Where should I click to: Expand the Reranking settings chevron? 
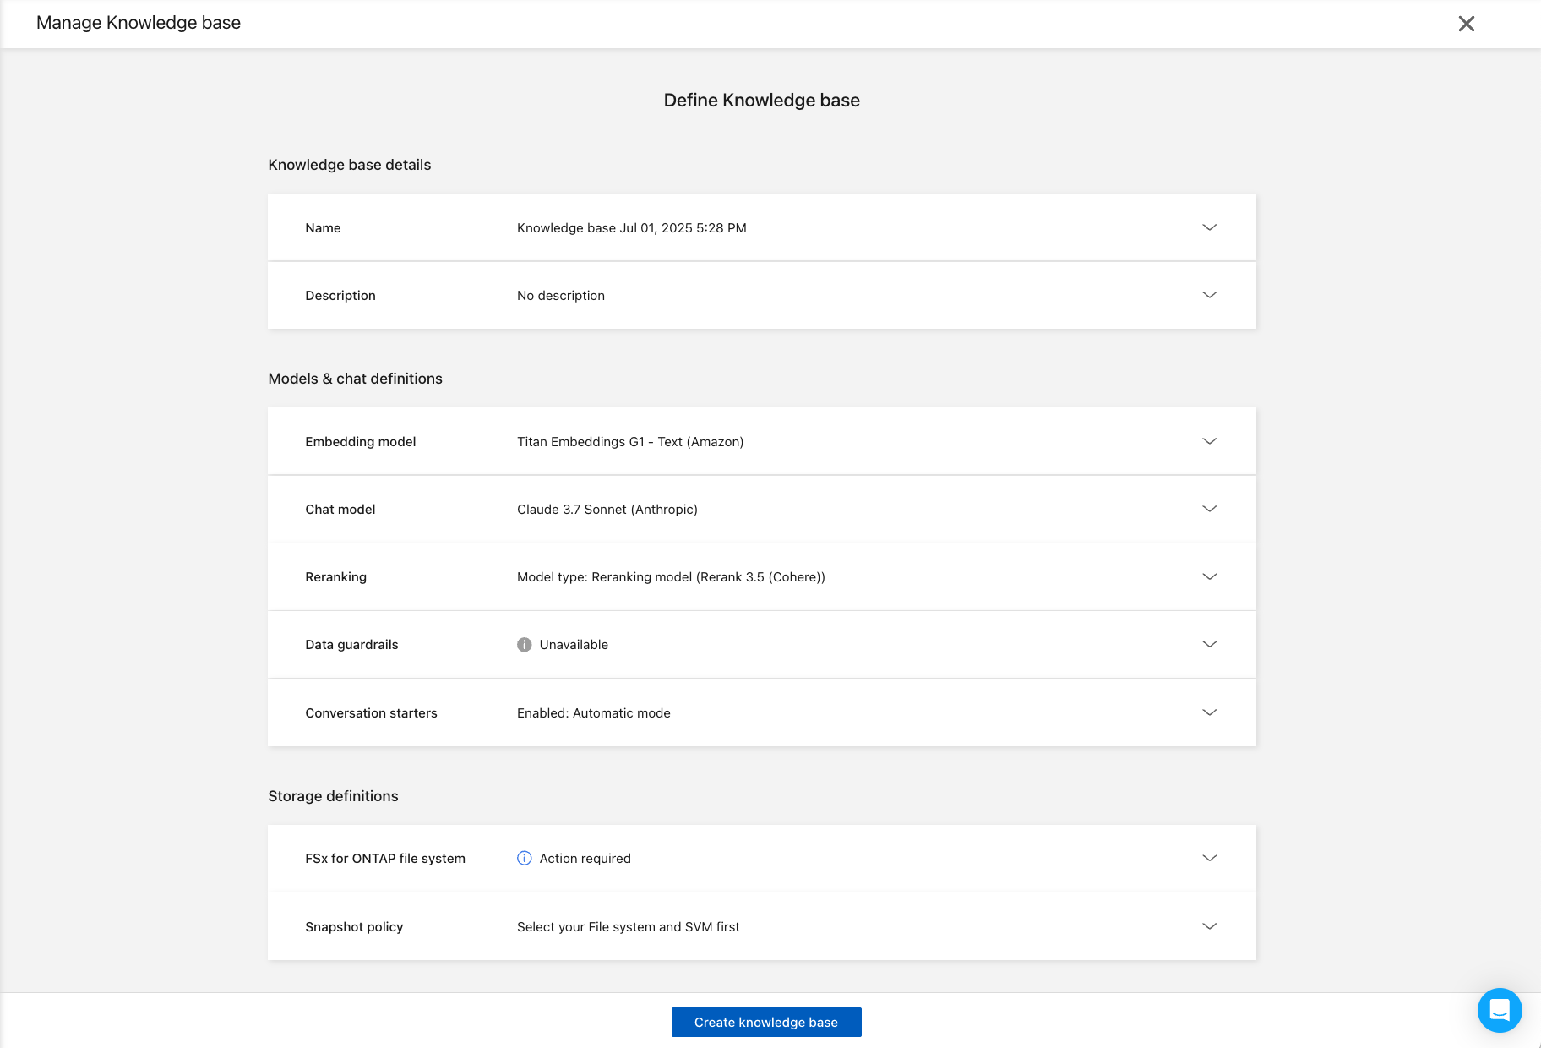1209,576
